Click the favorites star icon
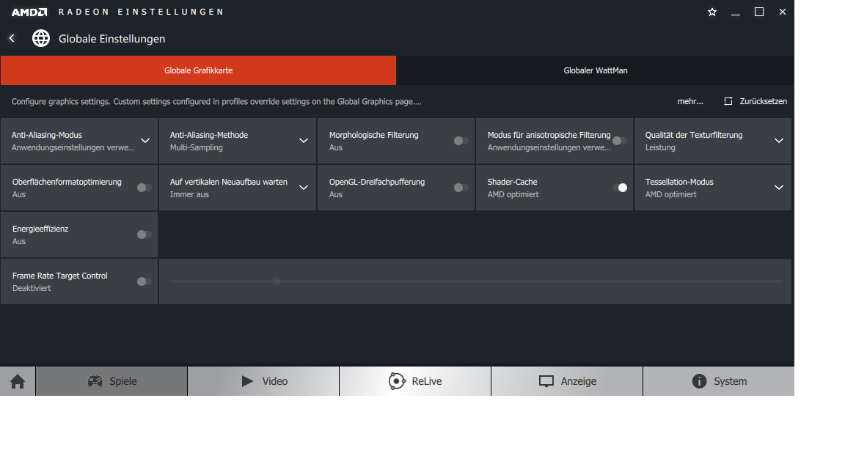The height and width of the screenshot is (475, 845). (712, 12)
